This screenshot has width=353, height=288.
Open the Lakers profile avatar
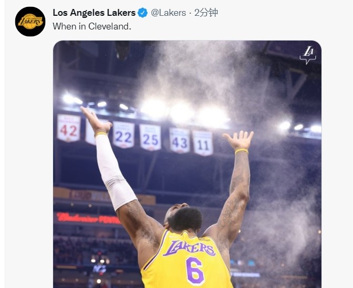point(30,22)
